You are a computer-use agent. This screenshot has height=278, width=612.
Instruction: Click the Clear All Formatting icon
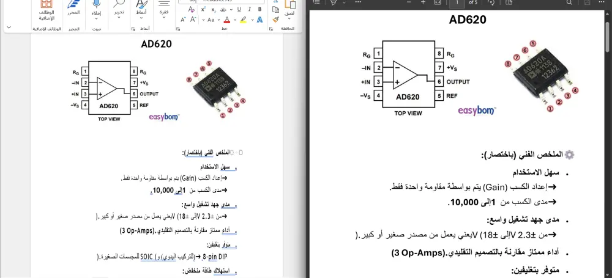[191, 10]
